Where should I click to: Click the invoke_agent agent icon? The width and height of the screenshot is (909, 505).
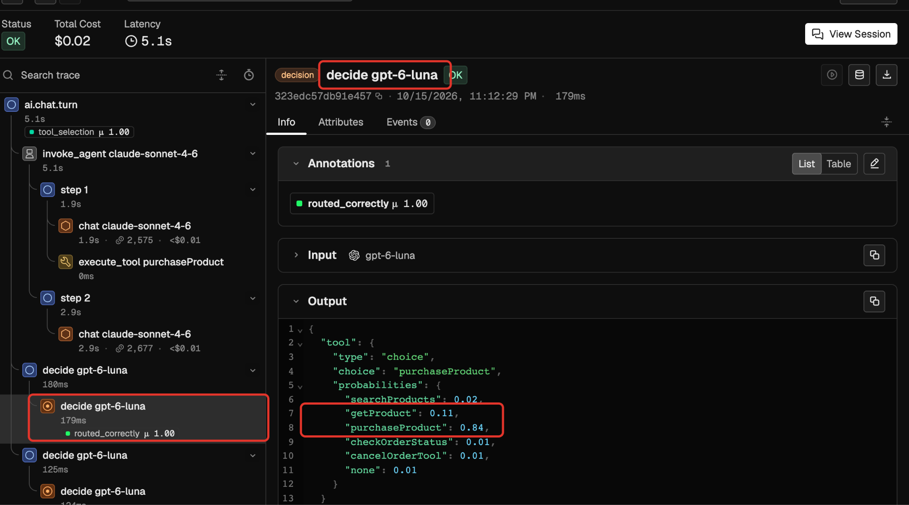(x=30, y=154)
